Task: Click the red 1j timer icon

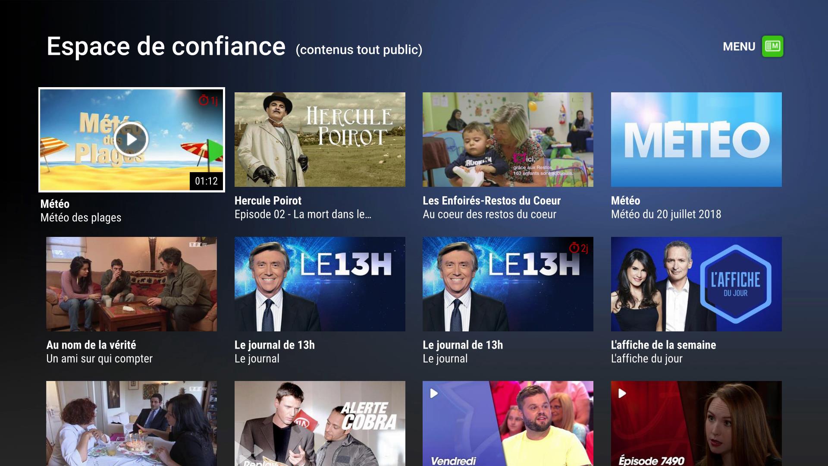Action: (208, 101)
